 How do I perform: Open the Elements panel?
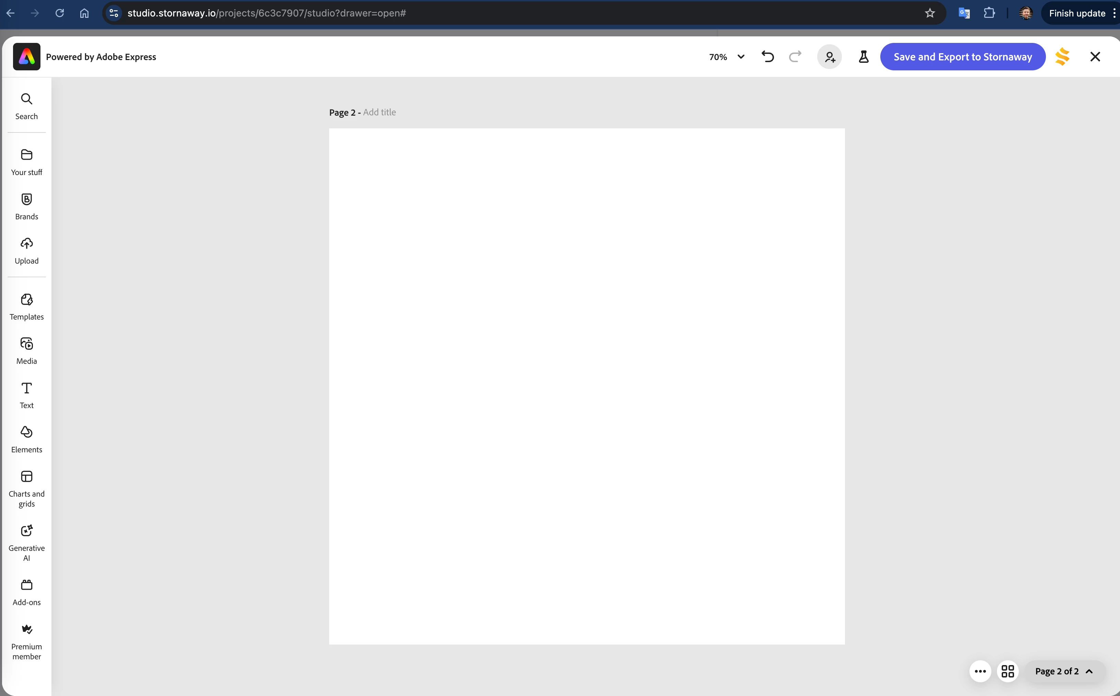(x=26, y=439)
